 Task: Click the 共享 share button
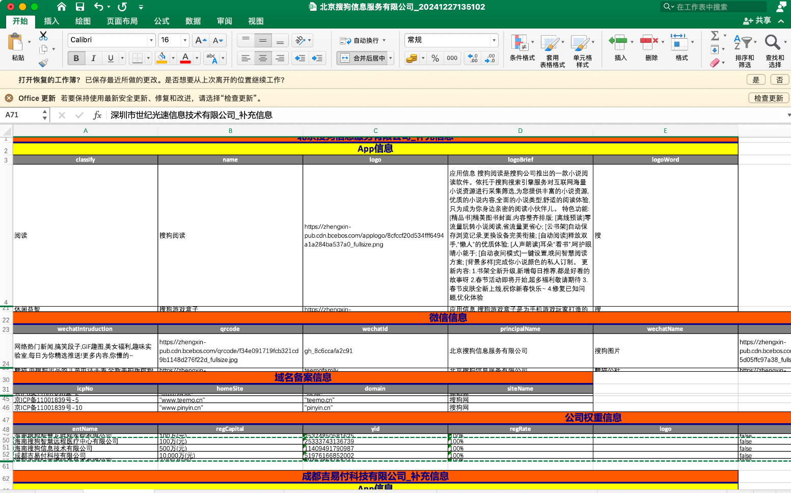pos(757,20)
